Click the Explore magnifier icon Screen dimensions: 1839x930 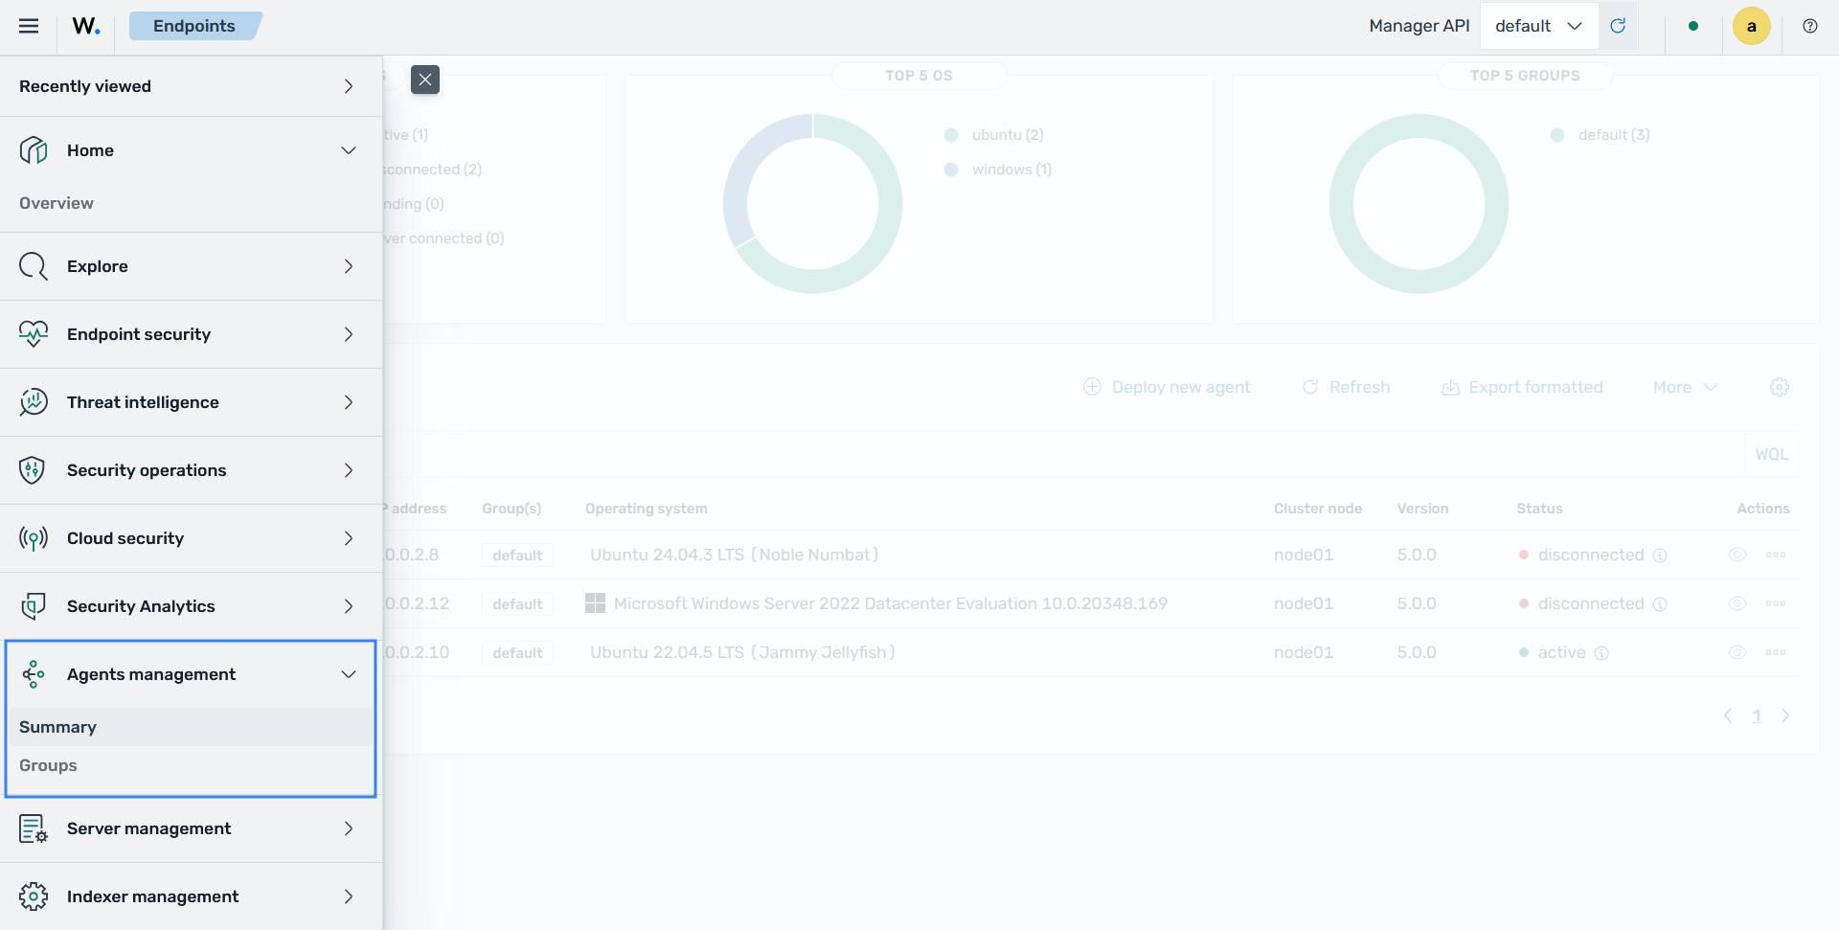coord(34,266)
